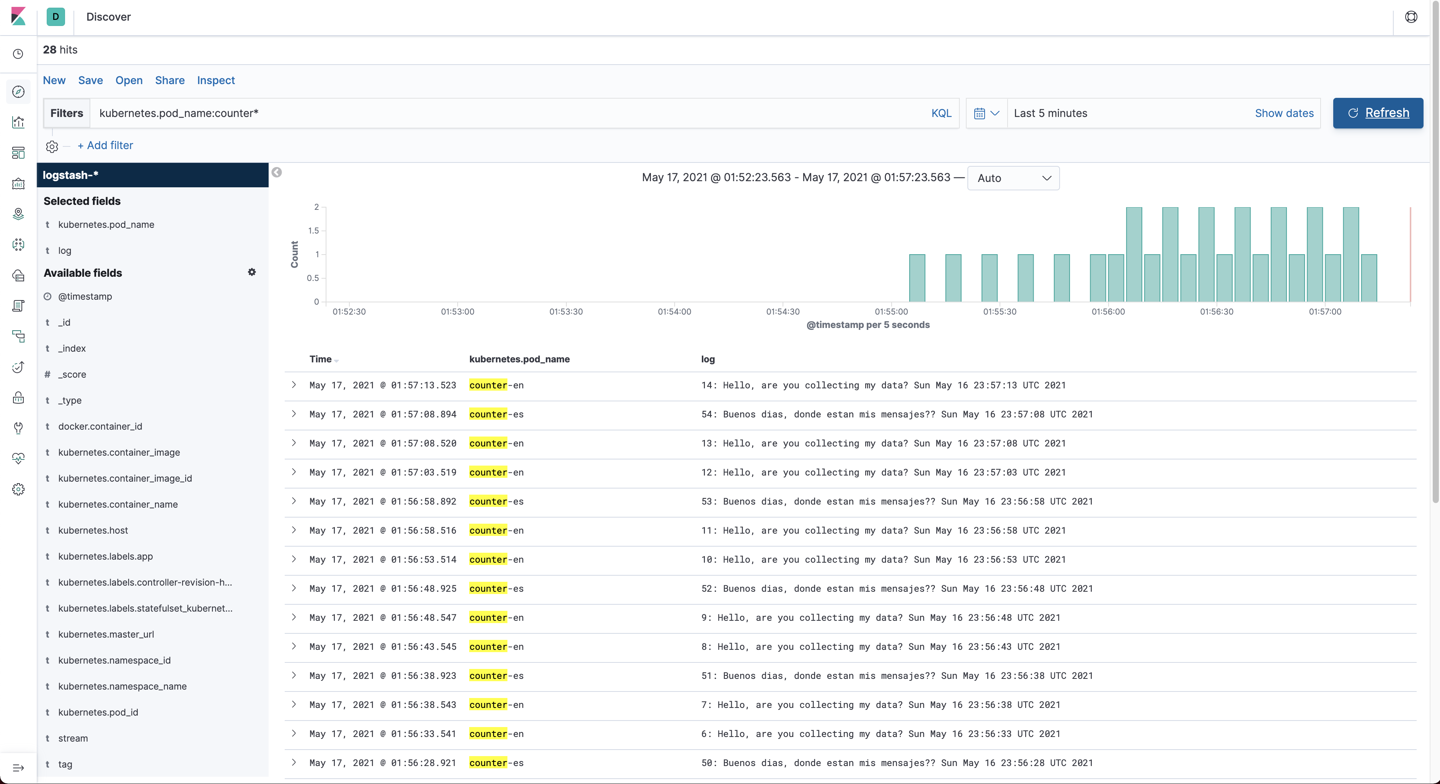
Task: Expand the navigation sidebar at bottom left
Action: [x=18, y=768]
